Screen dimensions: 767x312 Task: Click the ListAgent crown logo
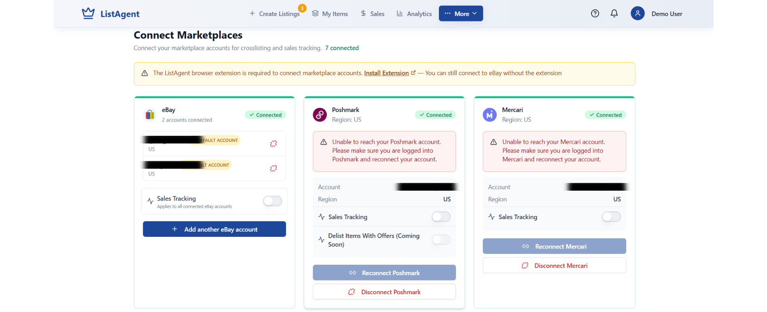tap(88, 13)
